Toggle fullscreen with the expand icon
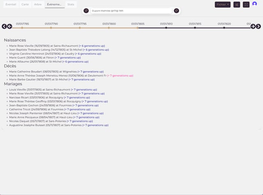263x195 pixels. coord(246,5)
